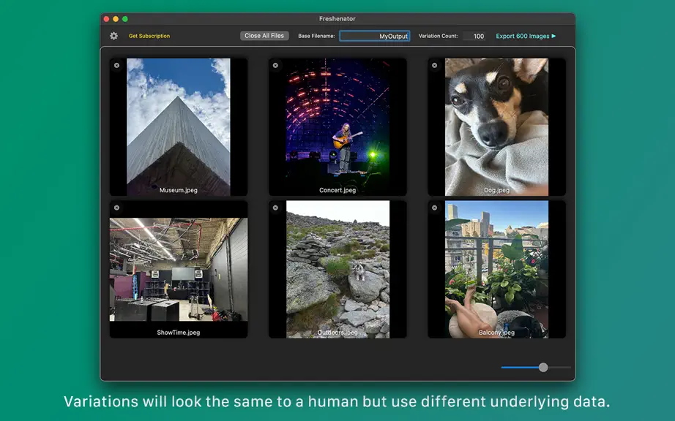Screen dimensions: 675x421
Task: Click the Get Subscription link
Action: (x=149, y=36)
